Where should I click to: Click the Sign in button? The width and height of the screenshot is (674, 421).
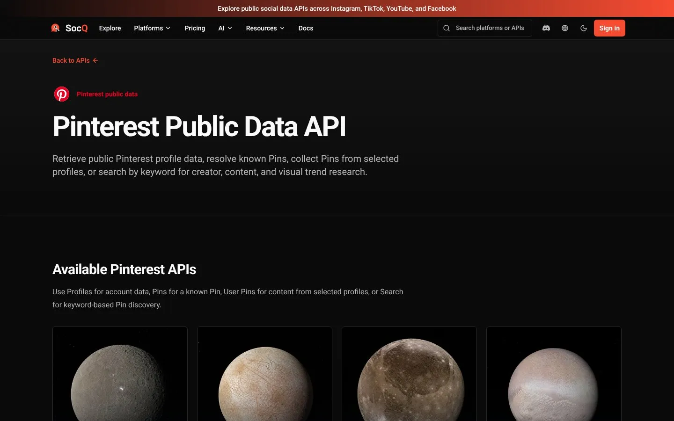click(609, 28)
